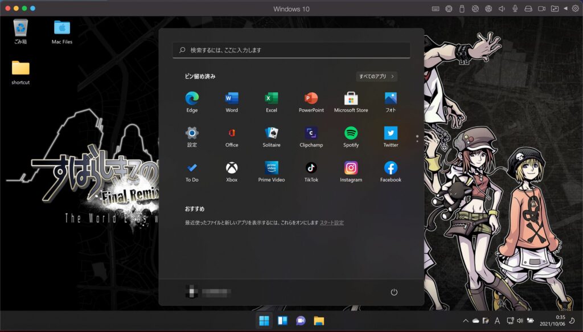
Task: Launch PowerPoint from pinned apps
Action: tap(311, 102)
